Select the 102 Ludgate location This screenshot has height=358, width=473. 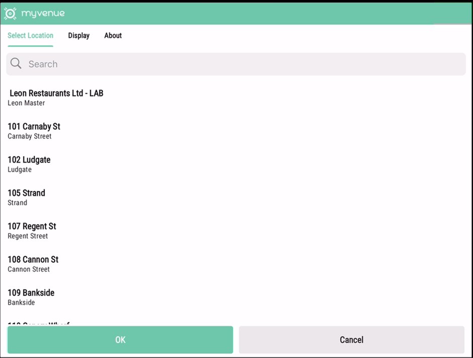tap(29, 160)
